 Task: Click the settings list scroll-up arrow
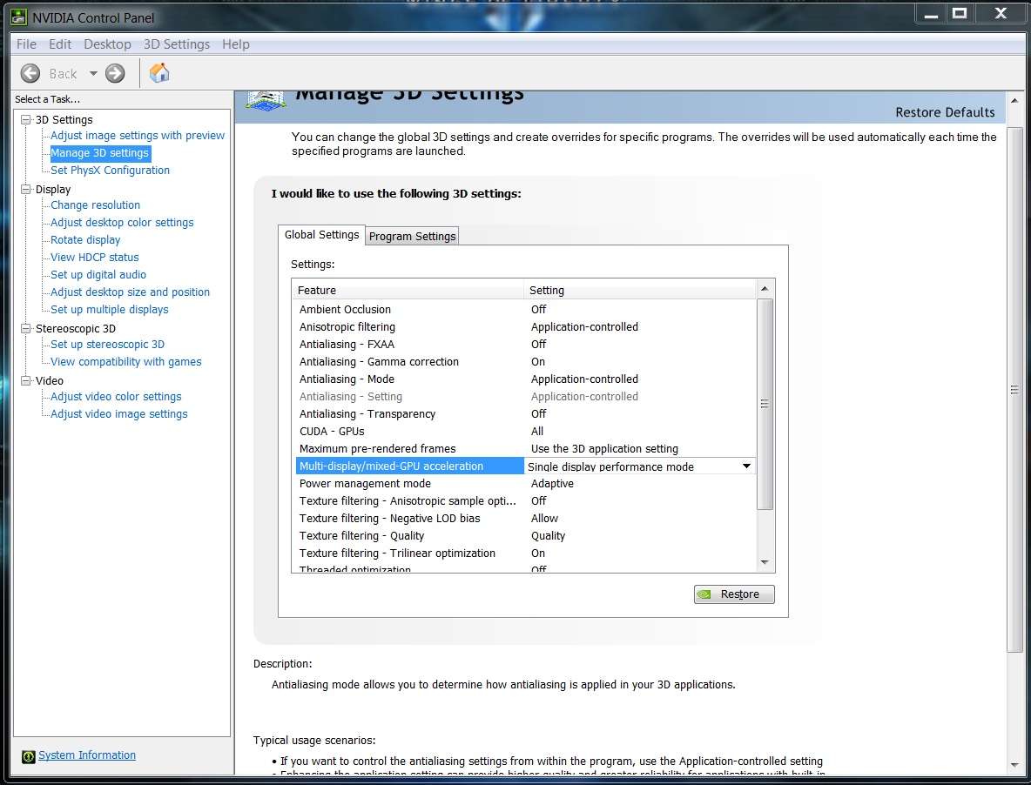click(x=765, y=288)
